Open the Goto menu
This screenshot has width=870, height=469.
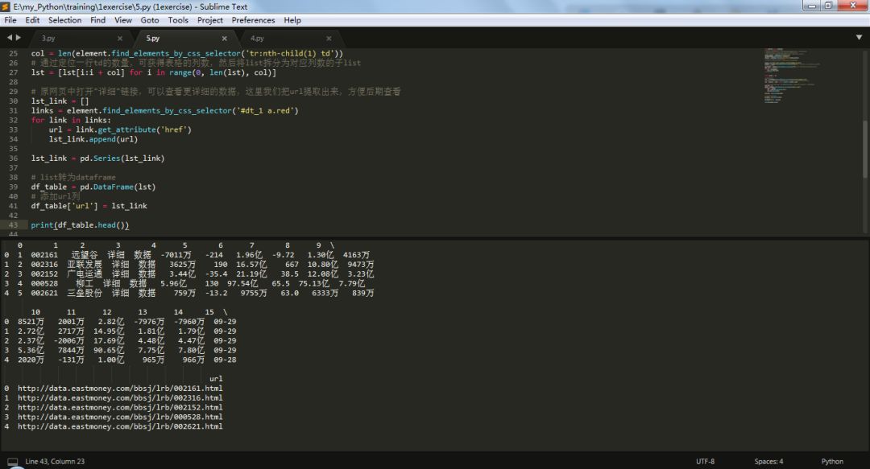click(150, 20)
